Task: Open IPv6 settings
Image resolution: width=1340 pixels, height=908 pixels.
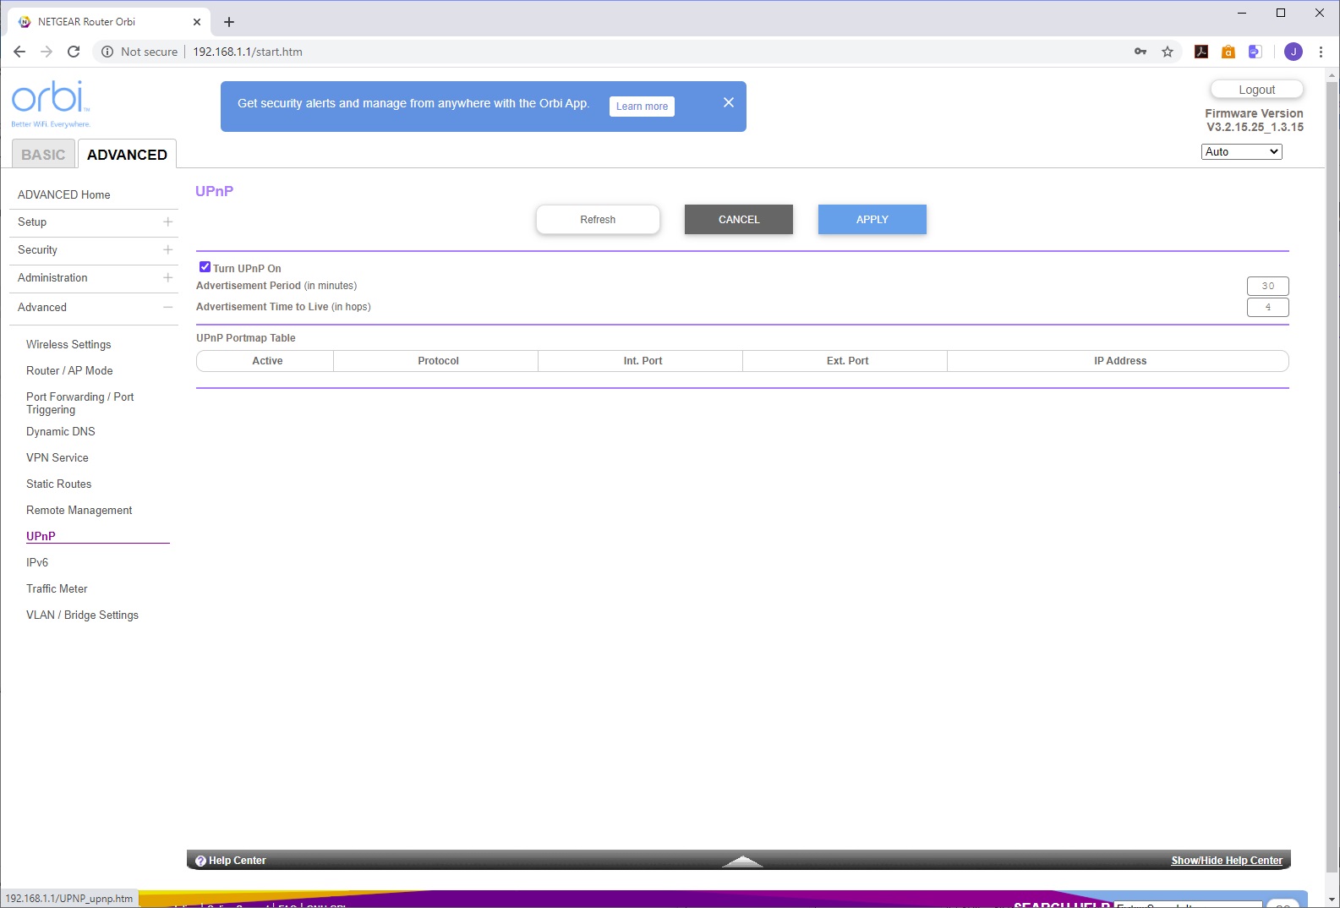Action: coord(37,563)
